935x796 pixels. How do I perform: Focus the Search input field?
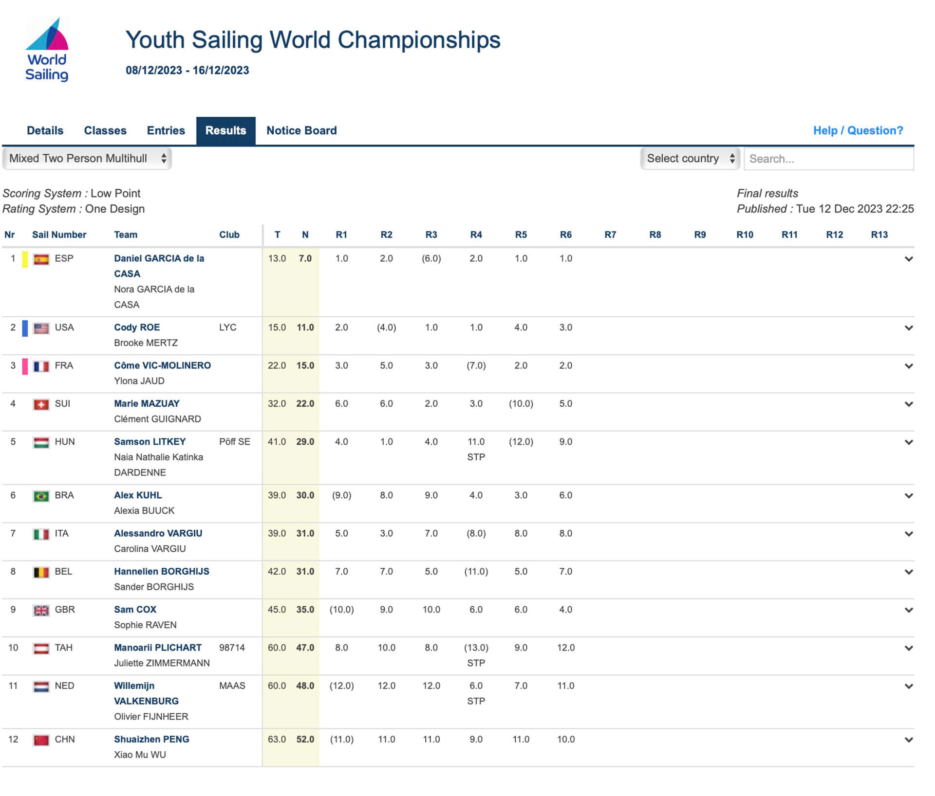point(828,159)
